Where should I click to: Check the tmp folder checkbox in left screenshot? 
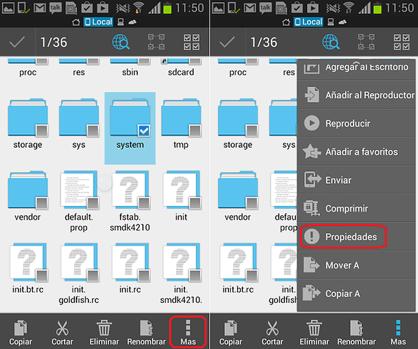pyautogui.click(x=195, y=131)
